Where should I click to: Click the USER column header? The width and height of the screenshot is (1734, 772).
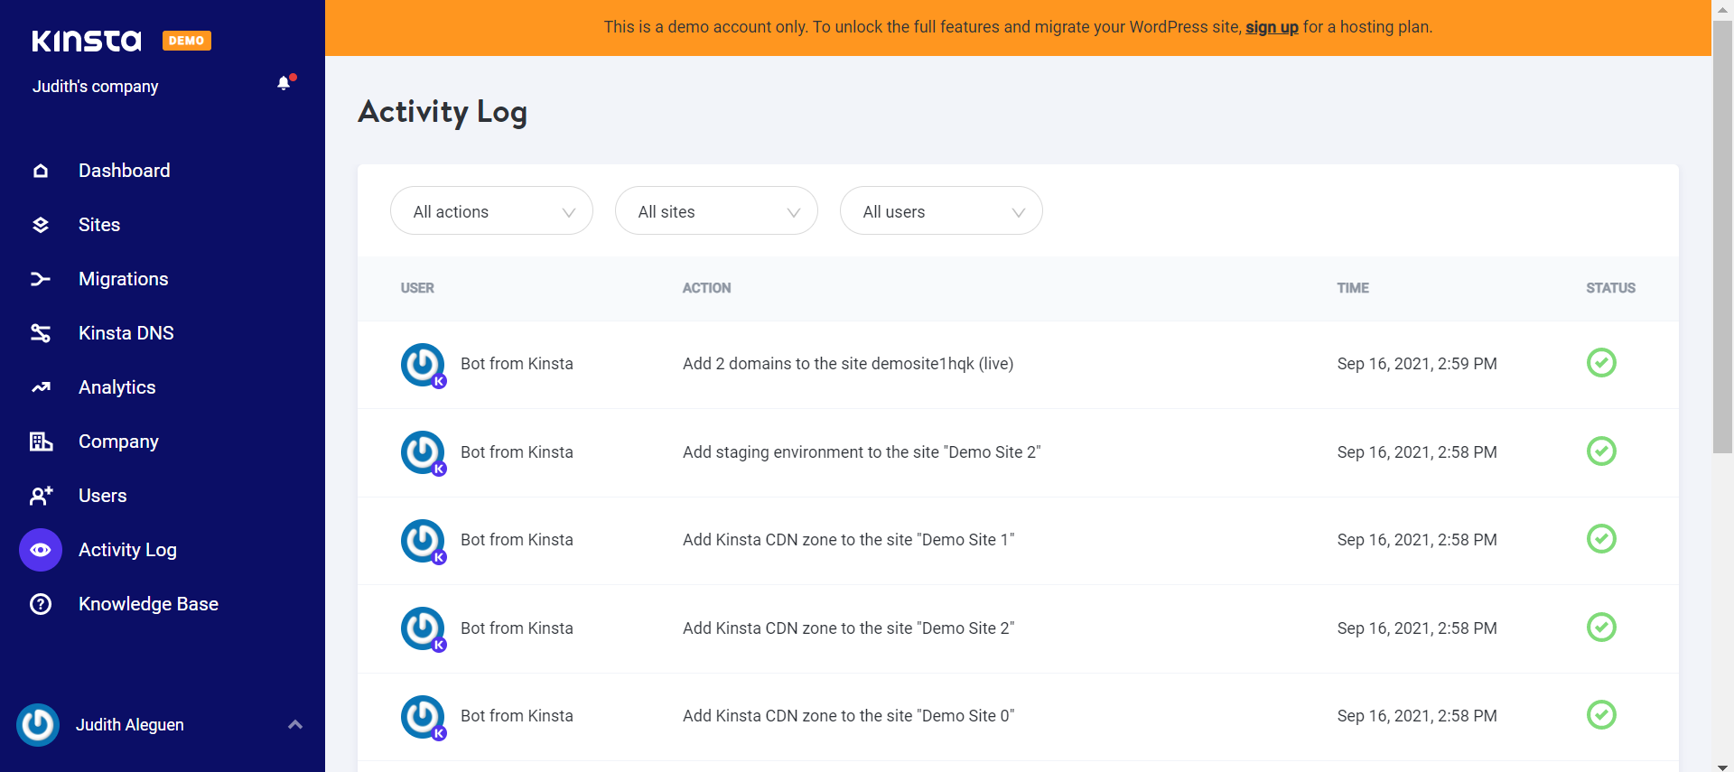417,288
